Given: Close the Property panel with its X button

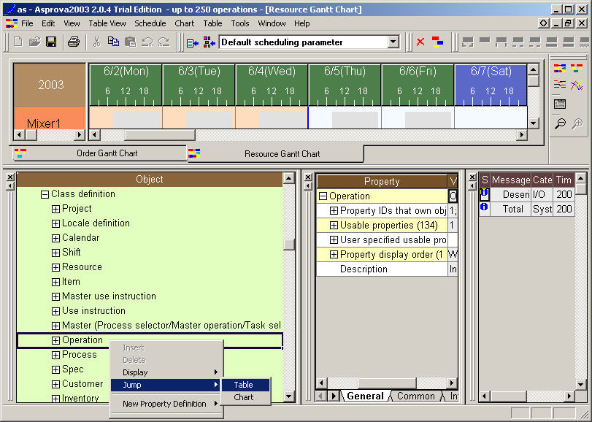Looking at the screenshot, I should pos(308,177).
